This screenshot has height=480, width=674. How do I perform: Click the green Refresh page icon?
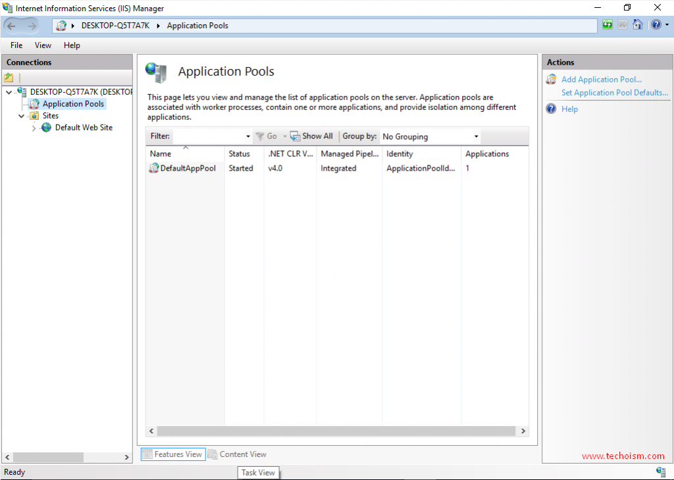point(608,24)
